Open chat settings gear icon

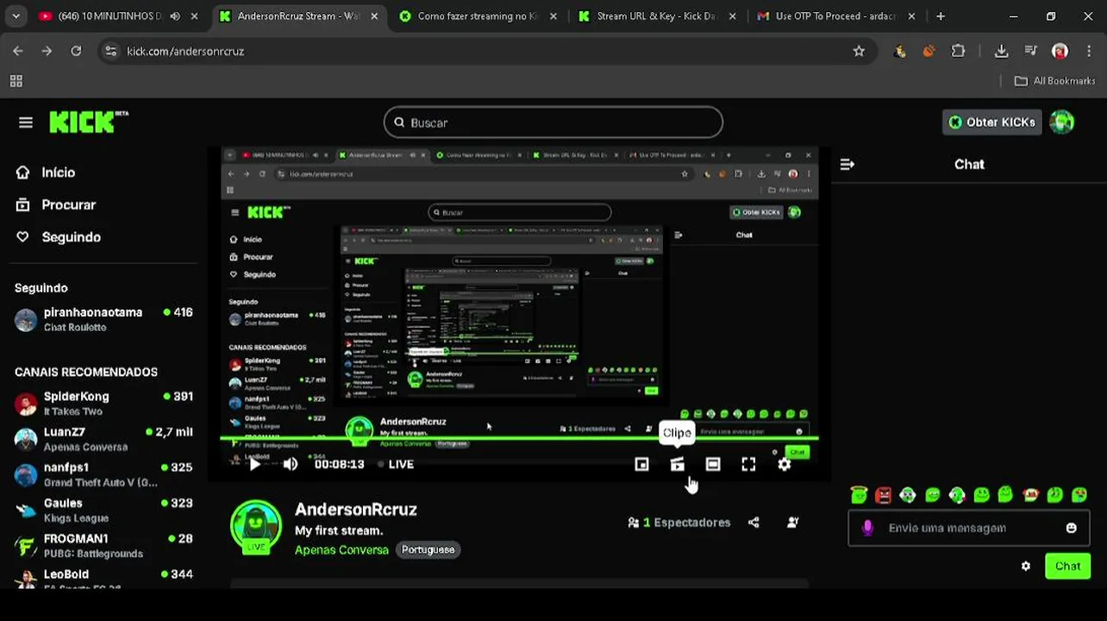(1025, 567)
